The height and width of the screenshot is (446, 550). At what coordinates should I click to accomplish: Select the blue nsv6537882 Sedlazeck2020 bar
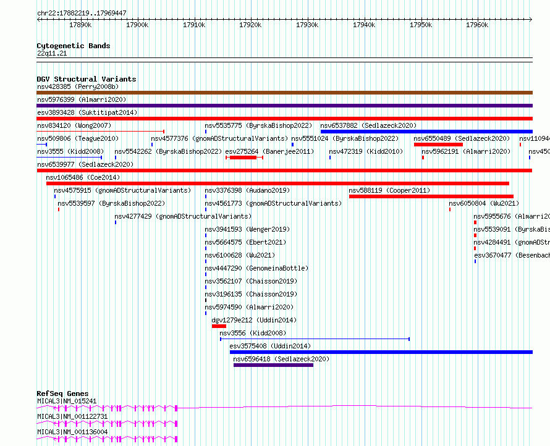pyautogui.click(x=426, y=132)
